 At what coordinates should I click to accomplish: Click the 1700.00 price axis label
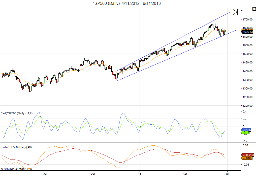click(x=247, y=19)
